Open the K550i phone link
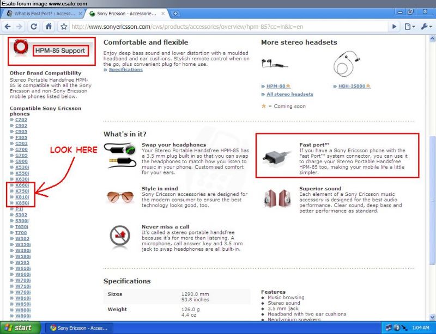The image size is (436, 334). [22, 173]
